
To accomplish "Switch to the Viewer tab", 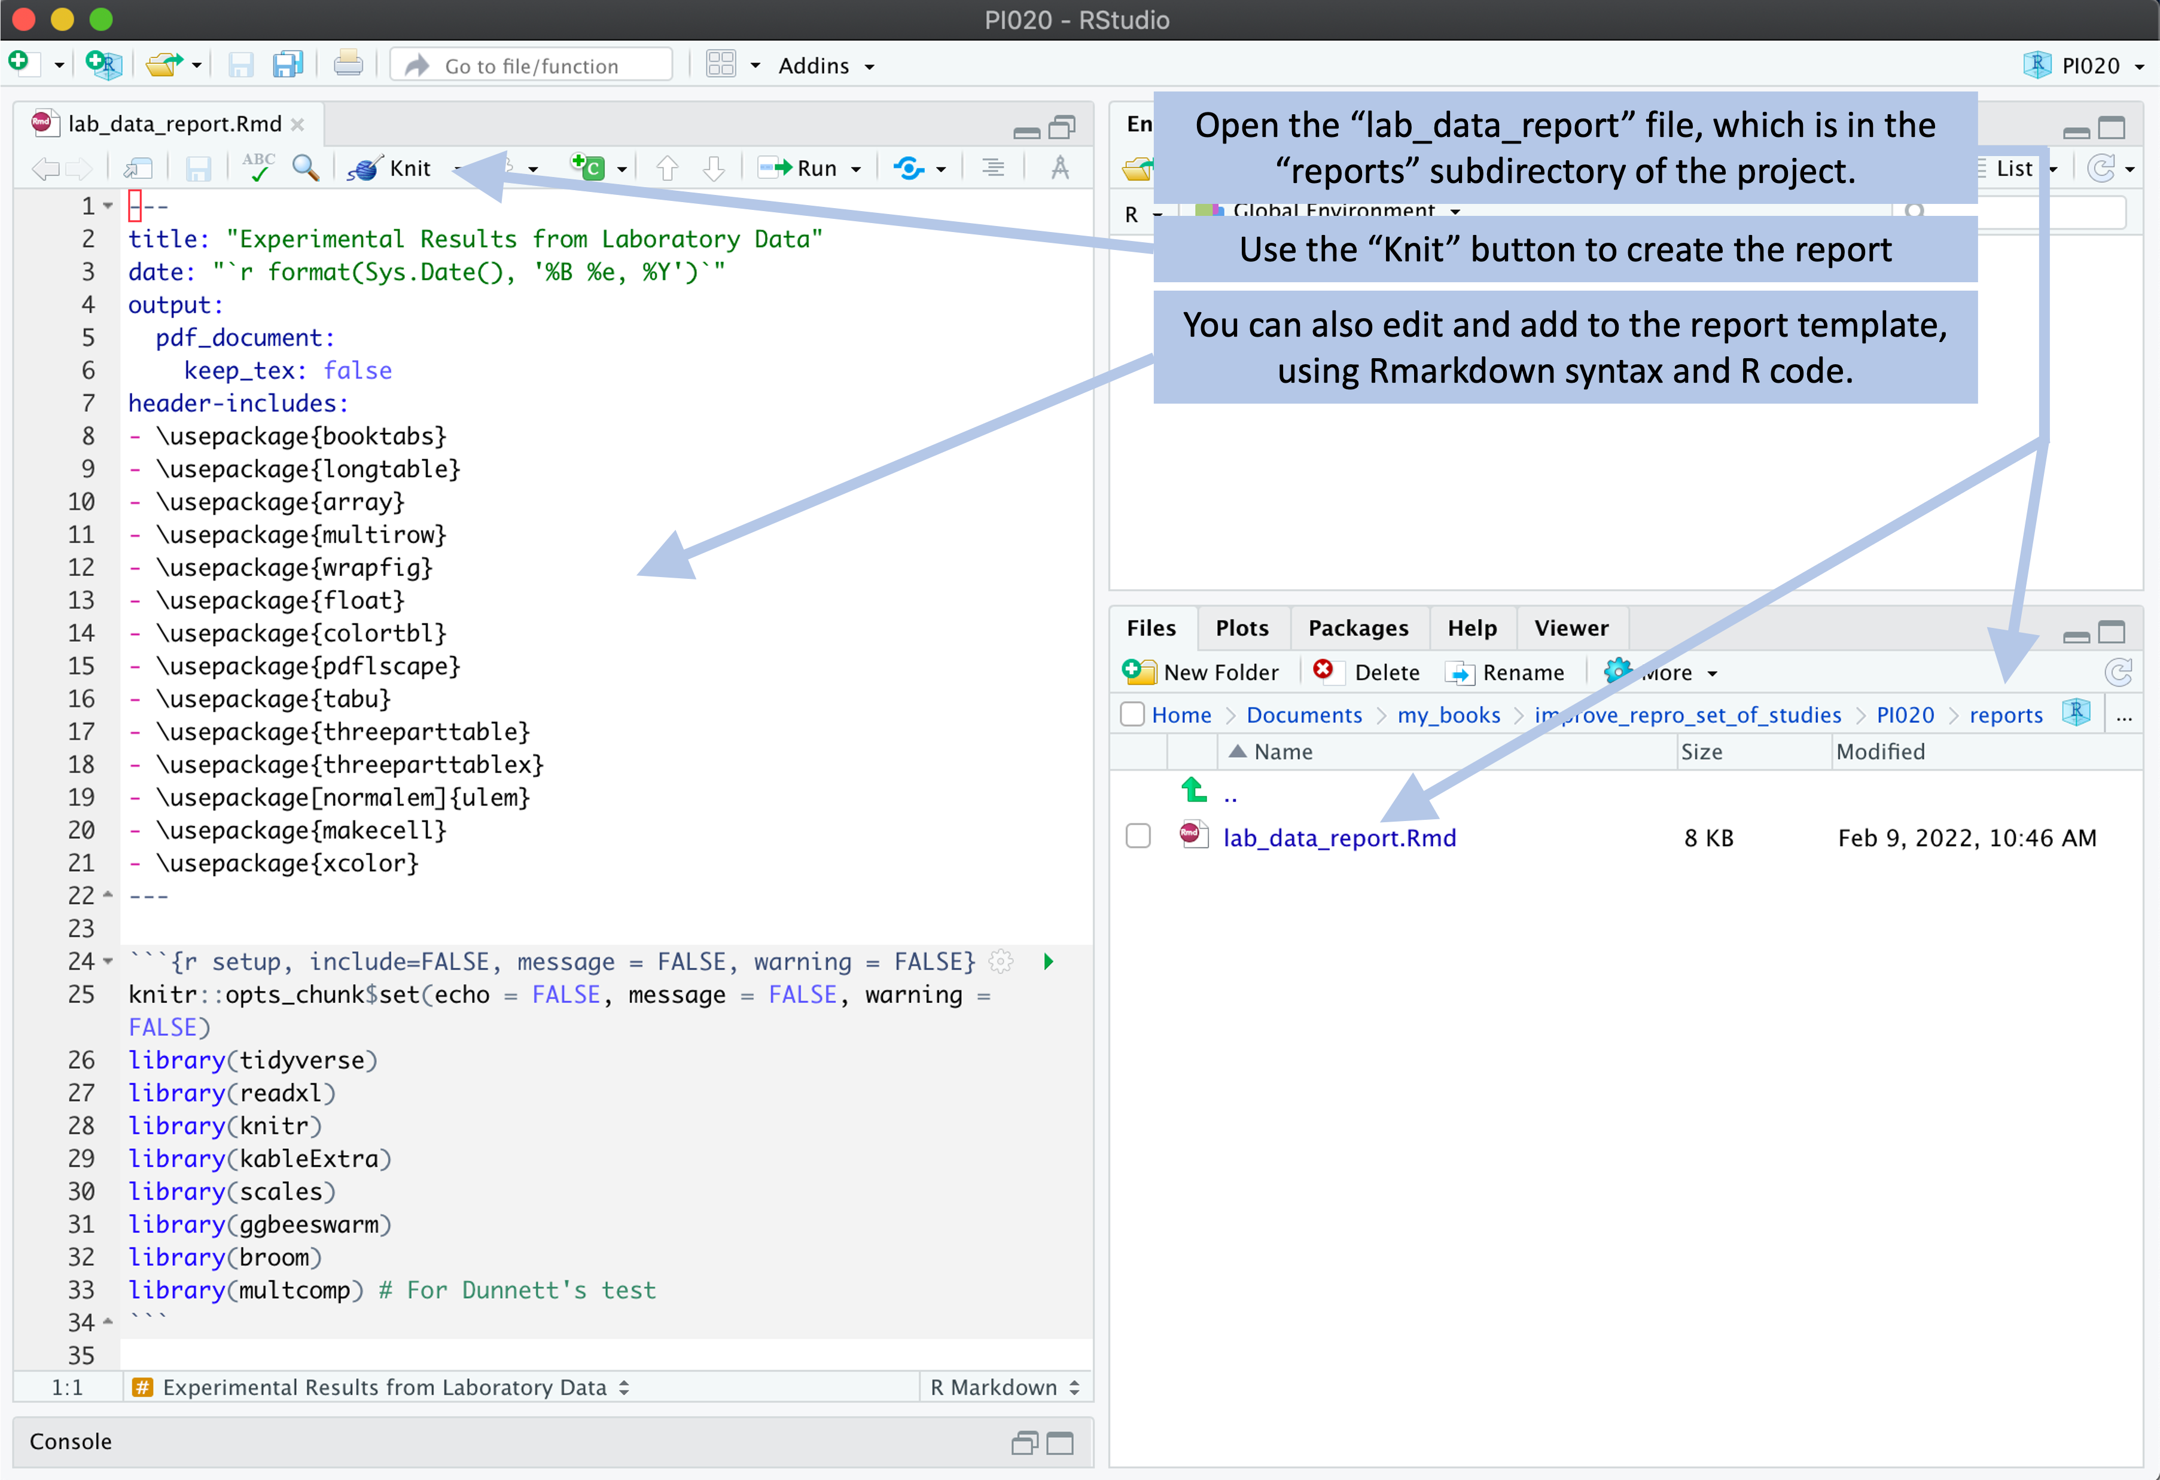I will pyautogui.click(x=1571, y=628).
